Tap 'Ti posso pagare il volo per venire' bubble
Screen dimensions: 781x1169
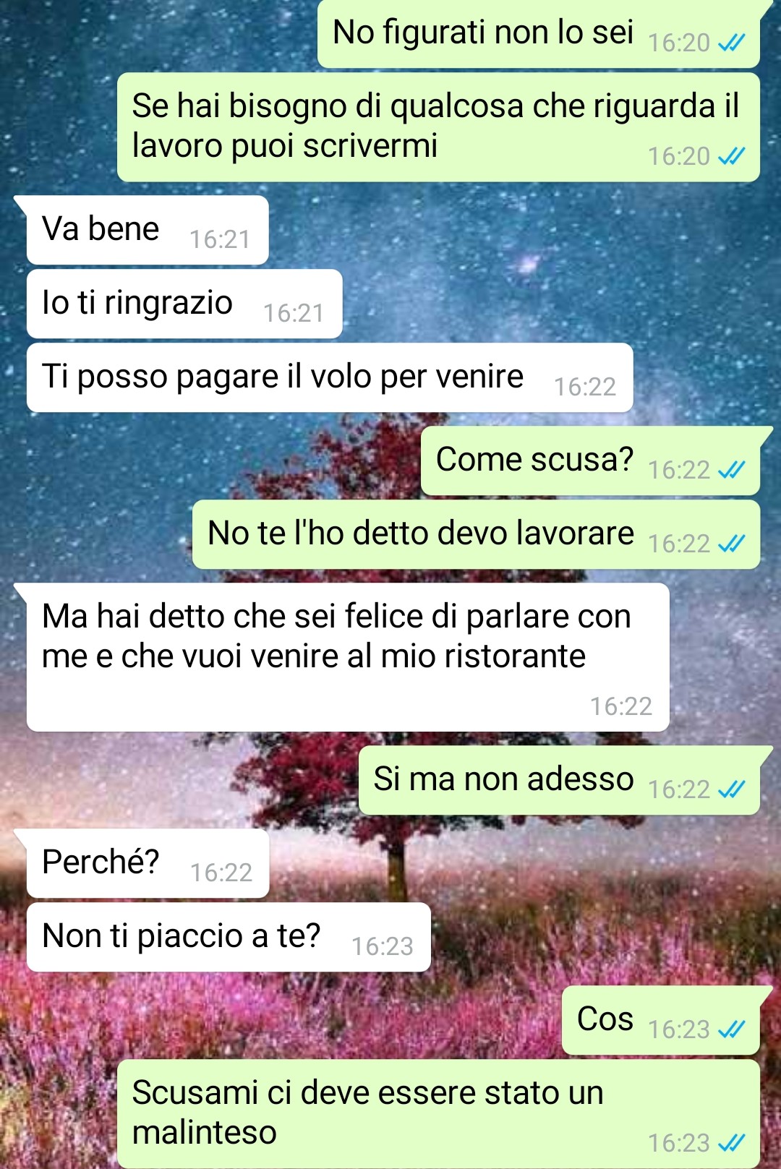point(330,377)
